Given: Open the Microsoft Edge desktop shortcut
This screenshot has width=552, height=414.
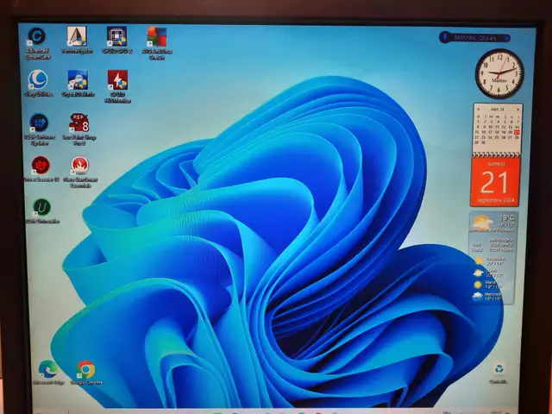Looking at the screenshot, I should point(48,373).
